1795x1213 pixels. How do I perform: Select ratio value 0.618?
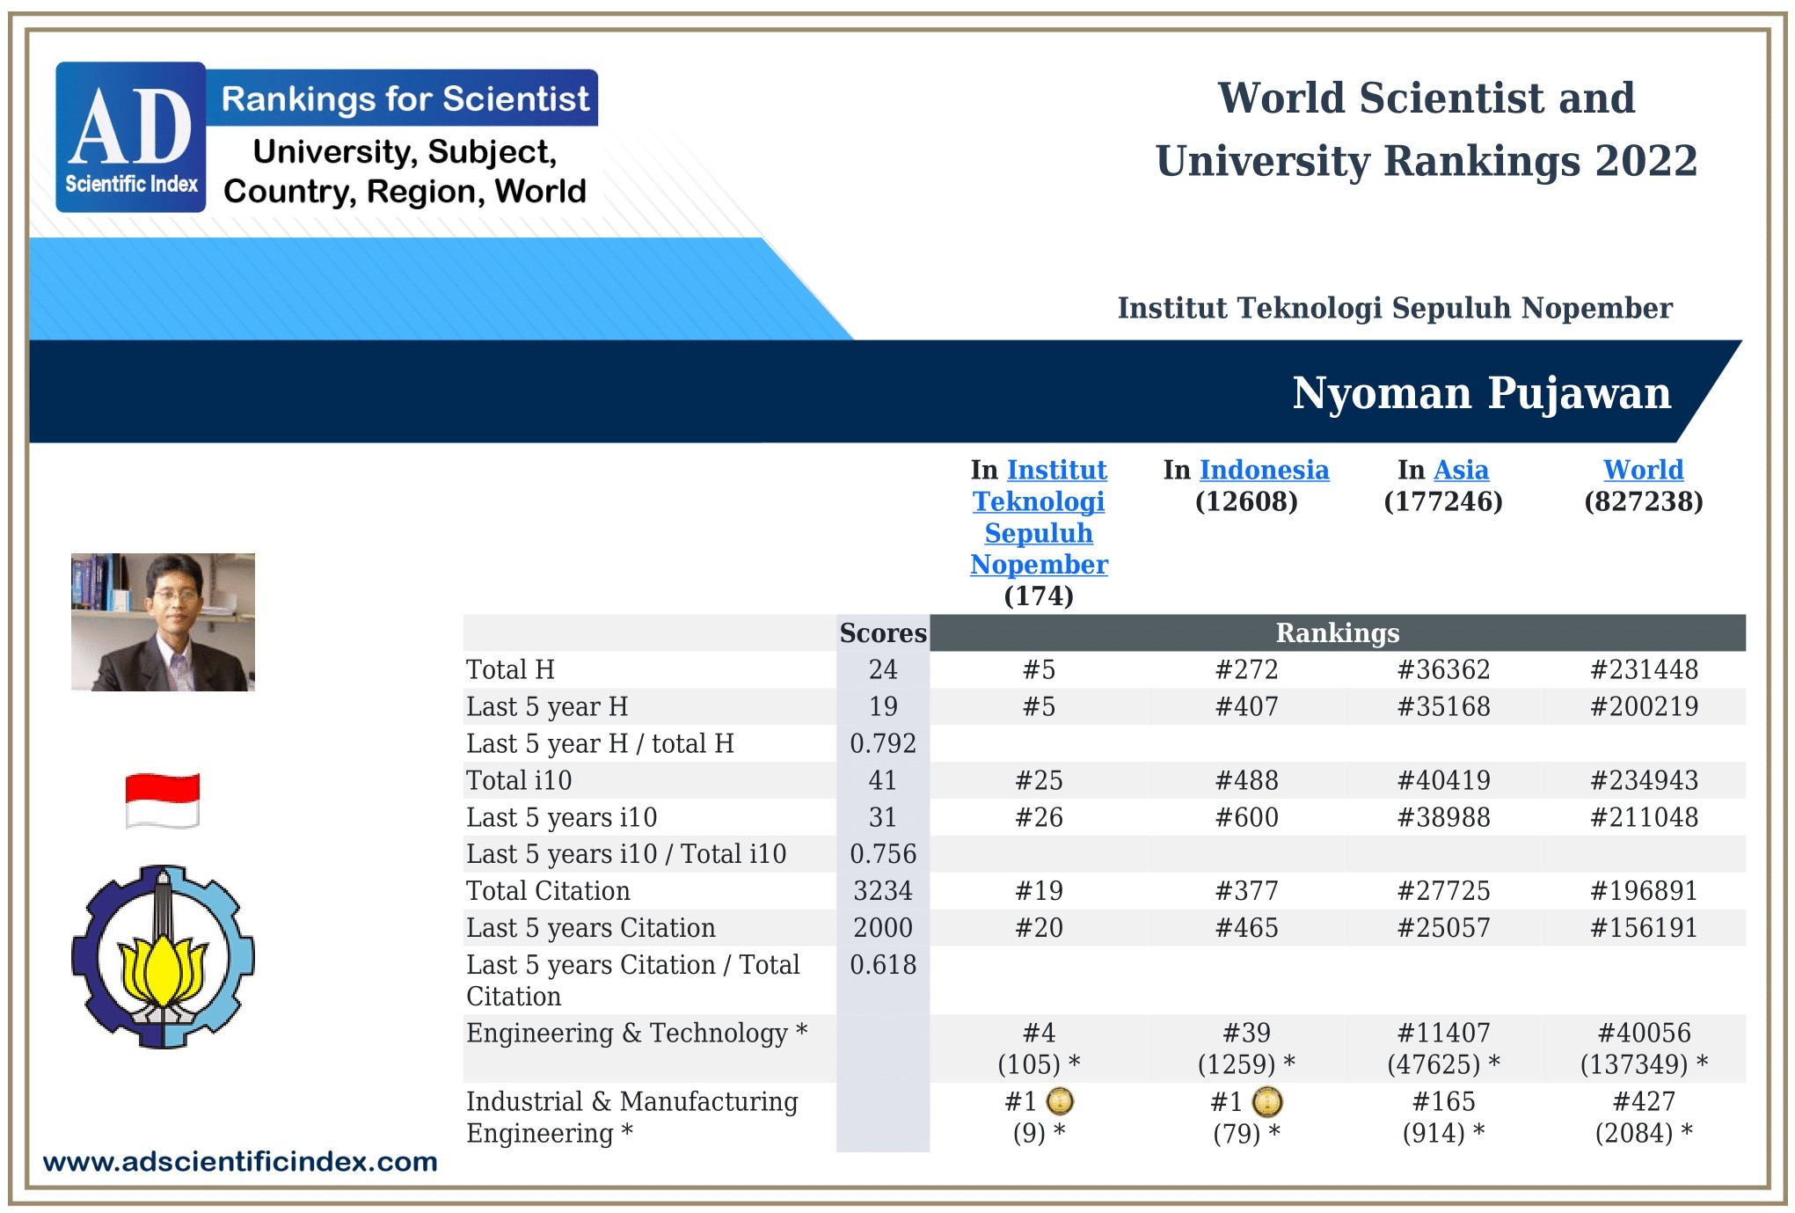point(883,964)
